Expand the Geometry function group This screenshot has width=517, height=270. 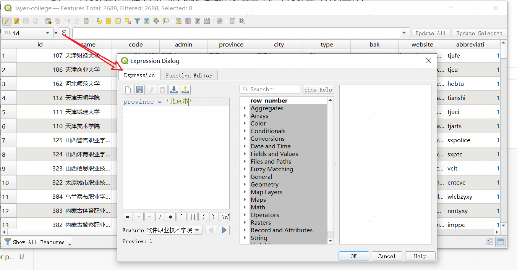coord(245,185)
